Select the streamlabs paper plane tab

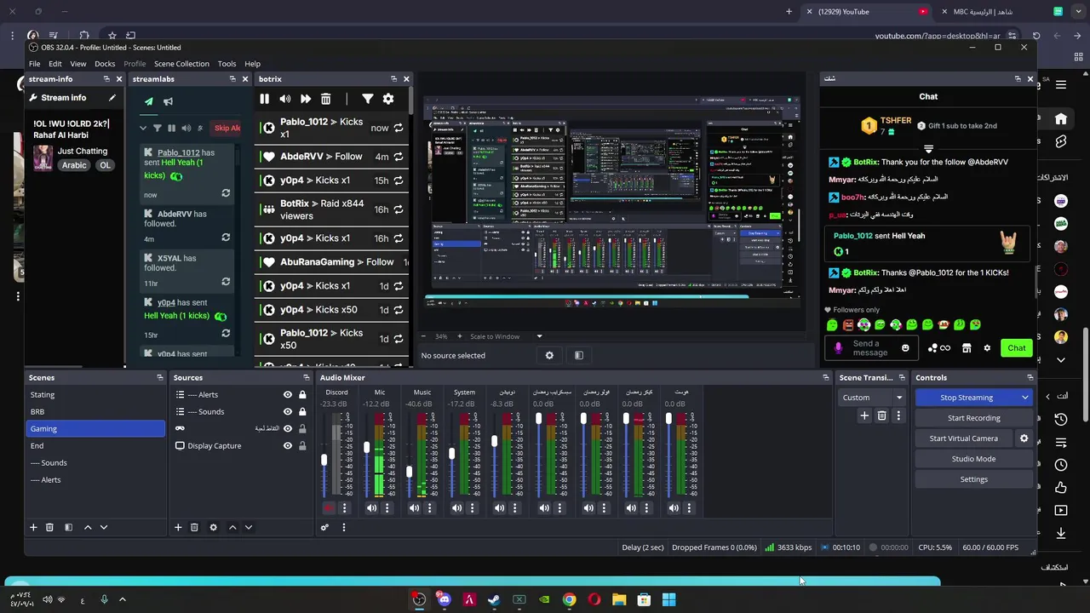tap(148, 101)
